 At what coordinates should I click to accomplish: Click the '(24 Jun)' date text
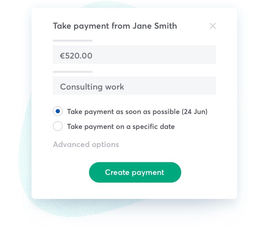click(x=194, y=112)
